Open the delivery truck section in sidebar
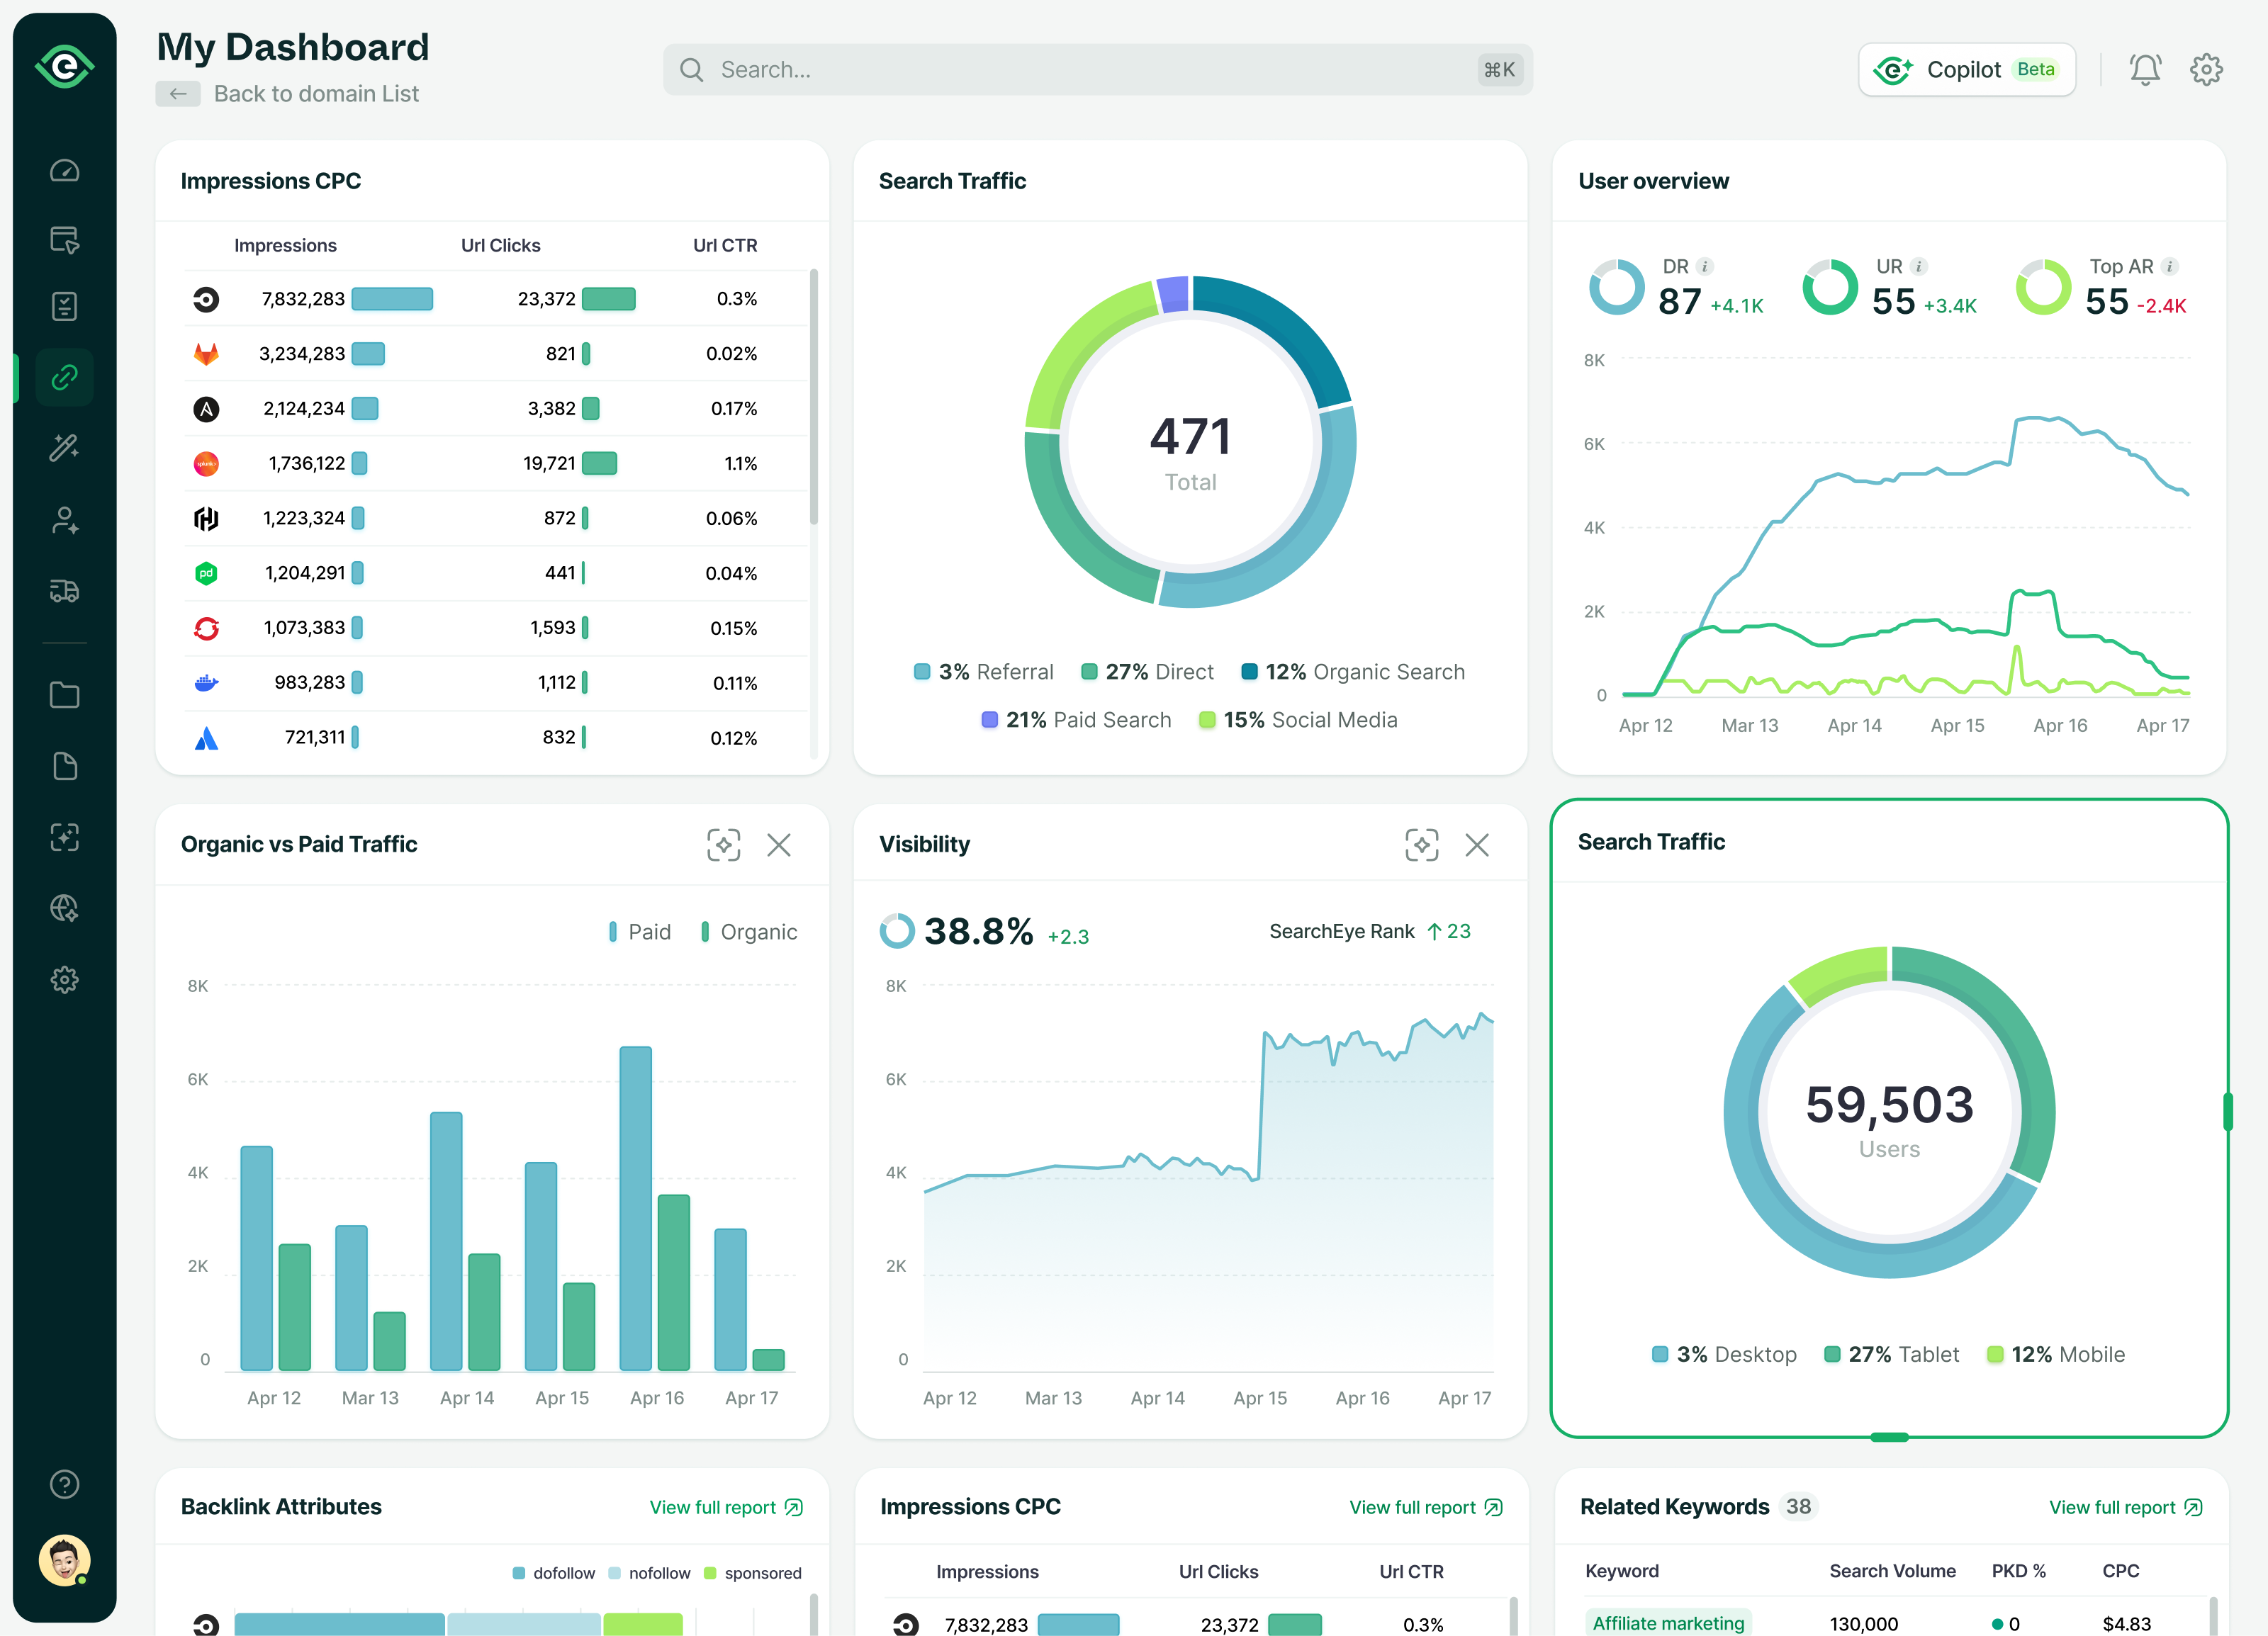 pyautogui.click(x=64, y=591)
